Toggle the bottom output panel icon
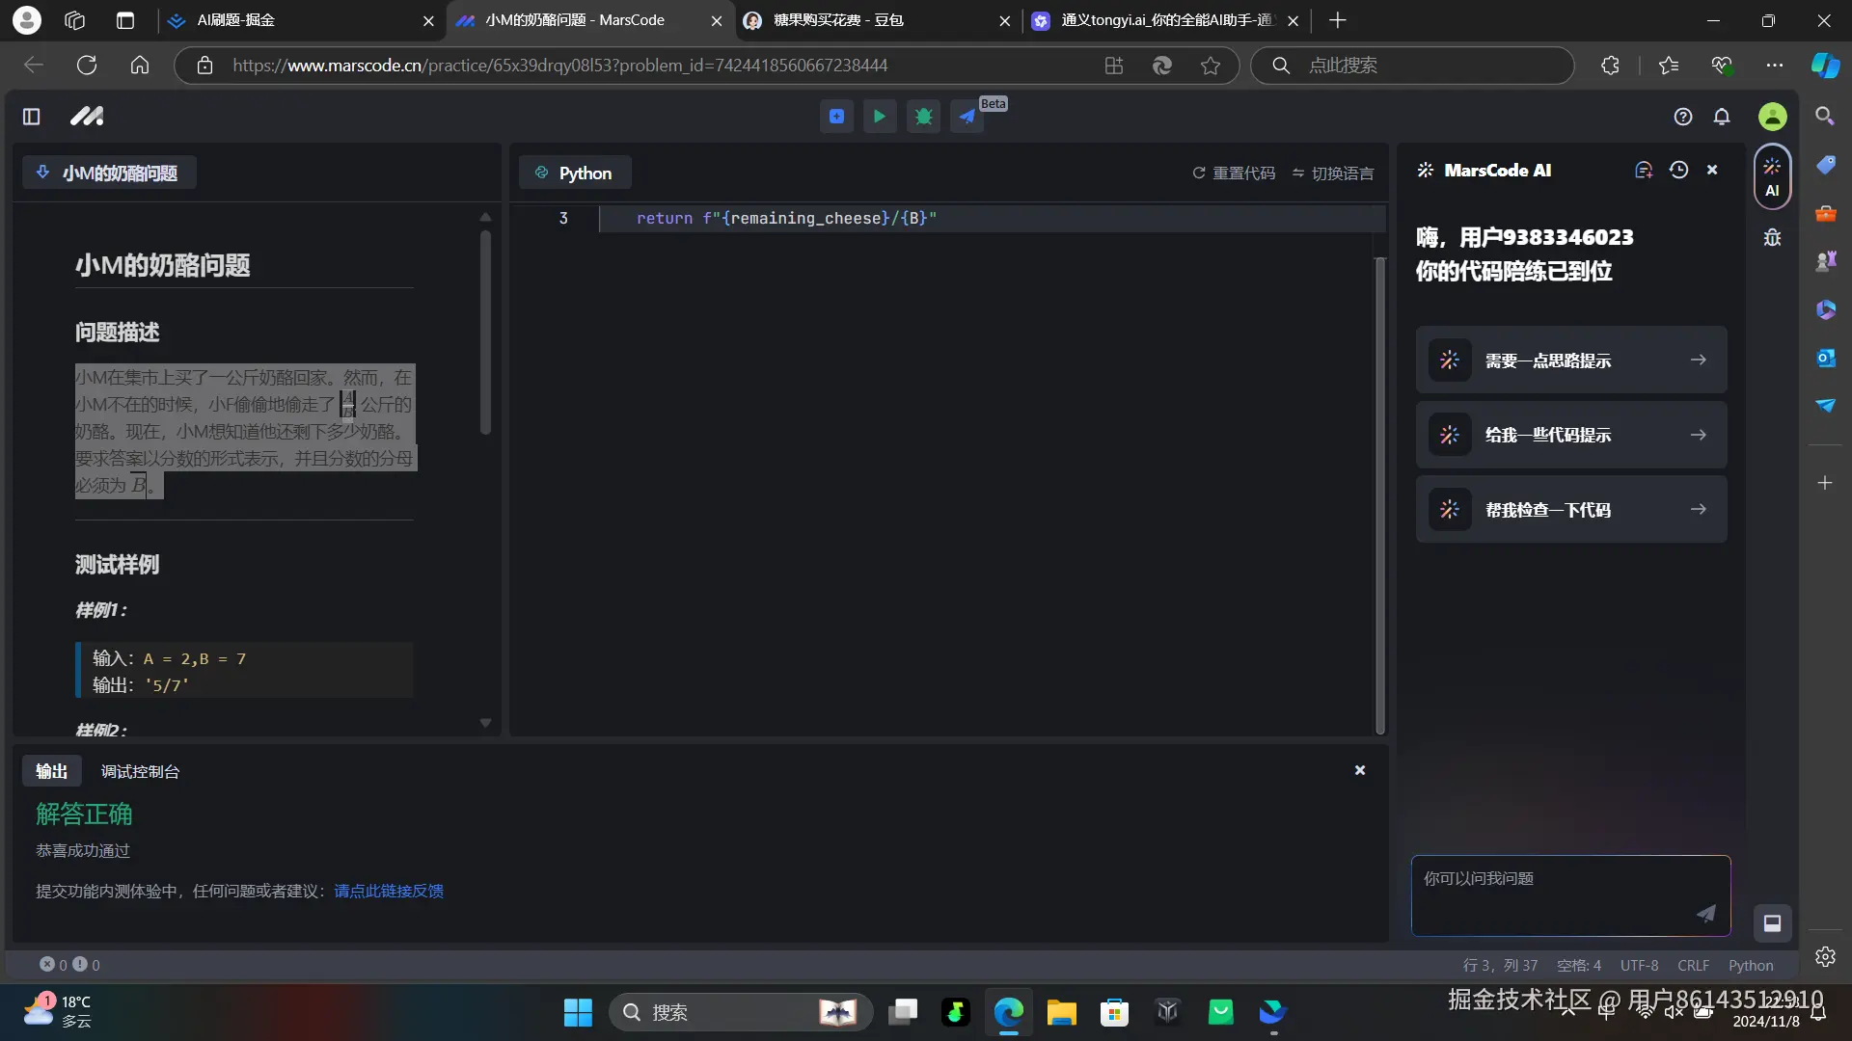This screenshot has height=1041, width=1852. pos(1772,923)
